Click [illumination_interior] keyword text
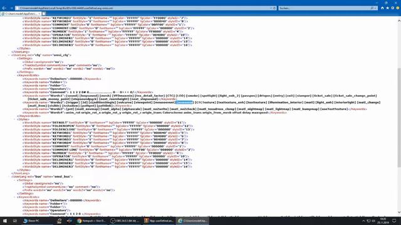The height and width of the screenshot is (225, 401). [286, 102]
